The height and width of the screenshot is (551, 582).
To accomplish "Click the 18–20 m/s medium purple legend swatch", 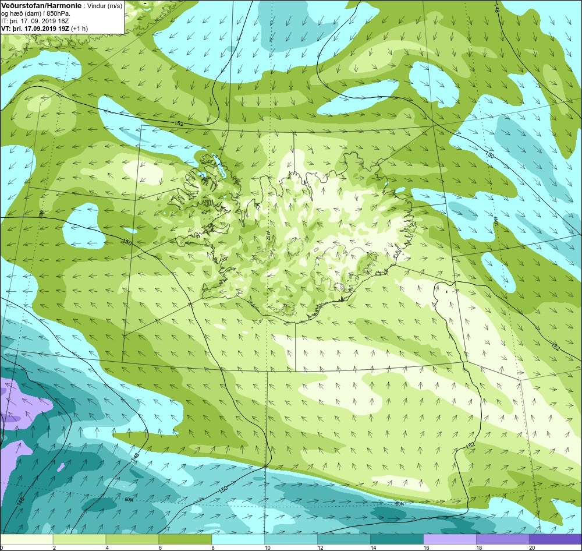I will [502, 539].
